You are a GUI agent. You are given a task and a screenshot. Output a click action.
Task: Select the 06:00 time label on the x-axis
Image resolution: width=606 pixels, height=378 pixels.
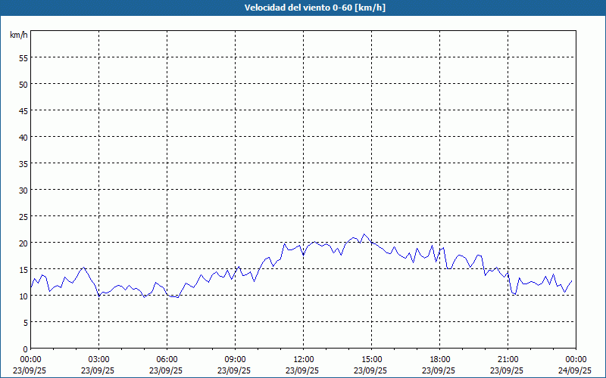pos(167,359)
